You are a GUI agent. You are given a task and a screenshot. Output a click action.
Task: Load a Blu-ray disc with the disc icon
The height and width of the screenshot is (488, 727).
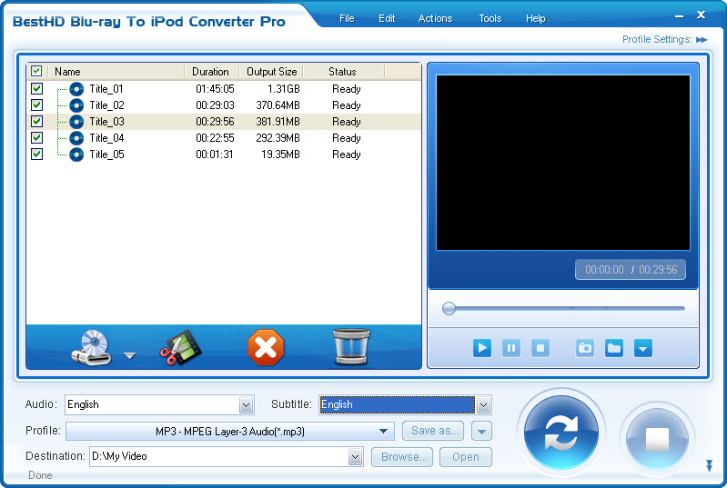tap(91, 348)
